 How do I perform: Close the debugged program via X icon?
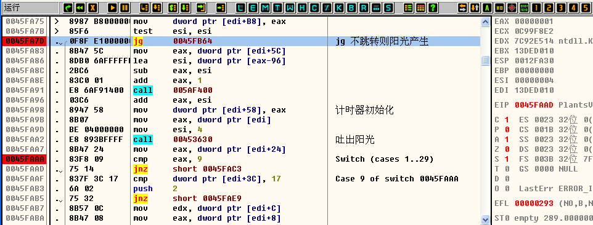pyautogui.click(x=92, y=7)
